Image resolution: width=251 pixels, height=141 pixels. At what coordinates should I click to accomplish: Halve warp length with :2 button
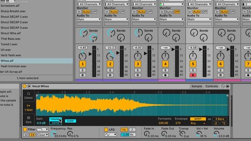click(216, 123)
